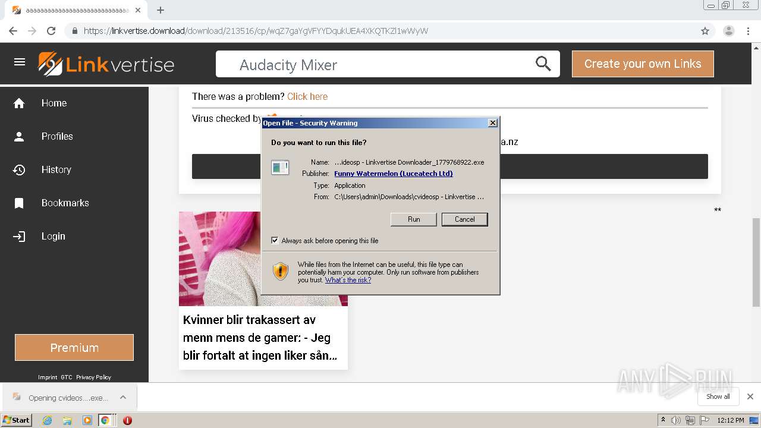The height and width of the screenshot is (428, 761).
Task: Open the Start menu
Action: coord(16,420)
